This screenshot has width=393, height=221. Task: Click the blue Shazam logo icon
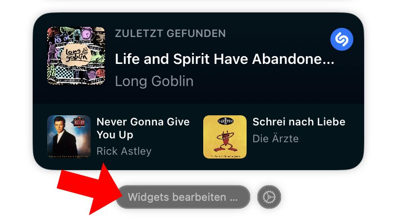coord(341,39)
